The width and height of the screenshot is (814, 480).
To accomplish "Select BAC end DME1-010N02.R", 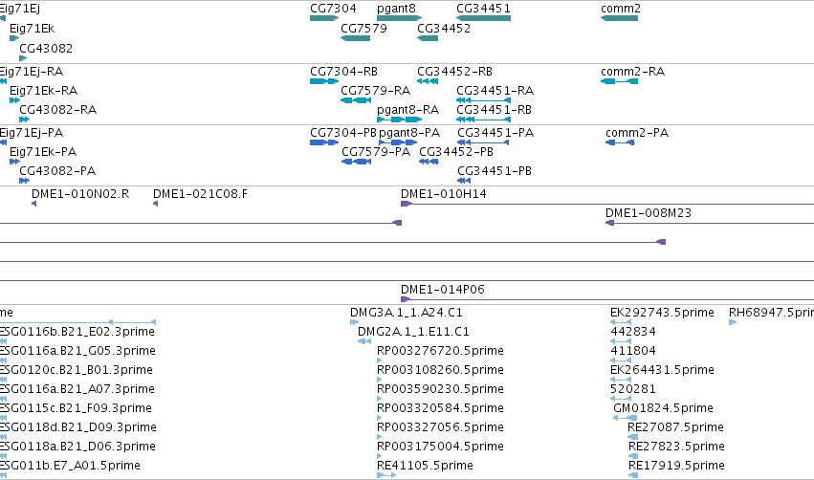I will (80, 193).
